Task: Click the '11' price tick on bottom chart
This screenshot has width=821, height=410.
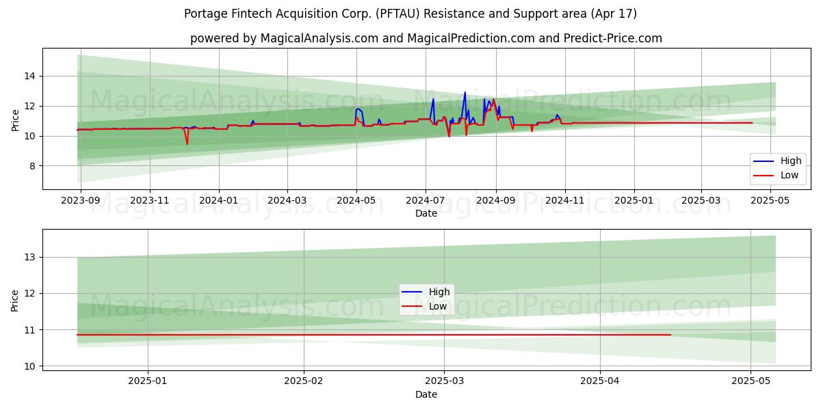Action: click(31, 330)
